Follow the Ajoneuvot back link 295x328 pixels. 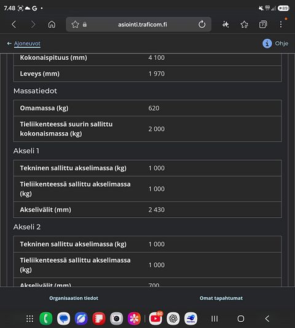click(27, 44)
